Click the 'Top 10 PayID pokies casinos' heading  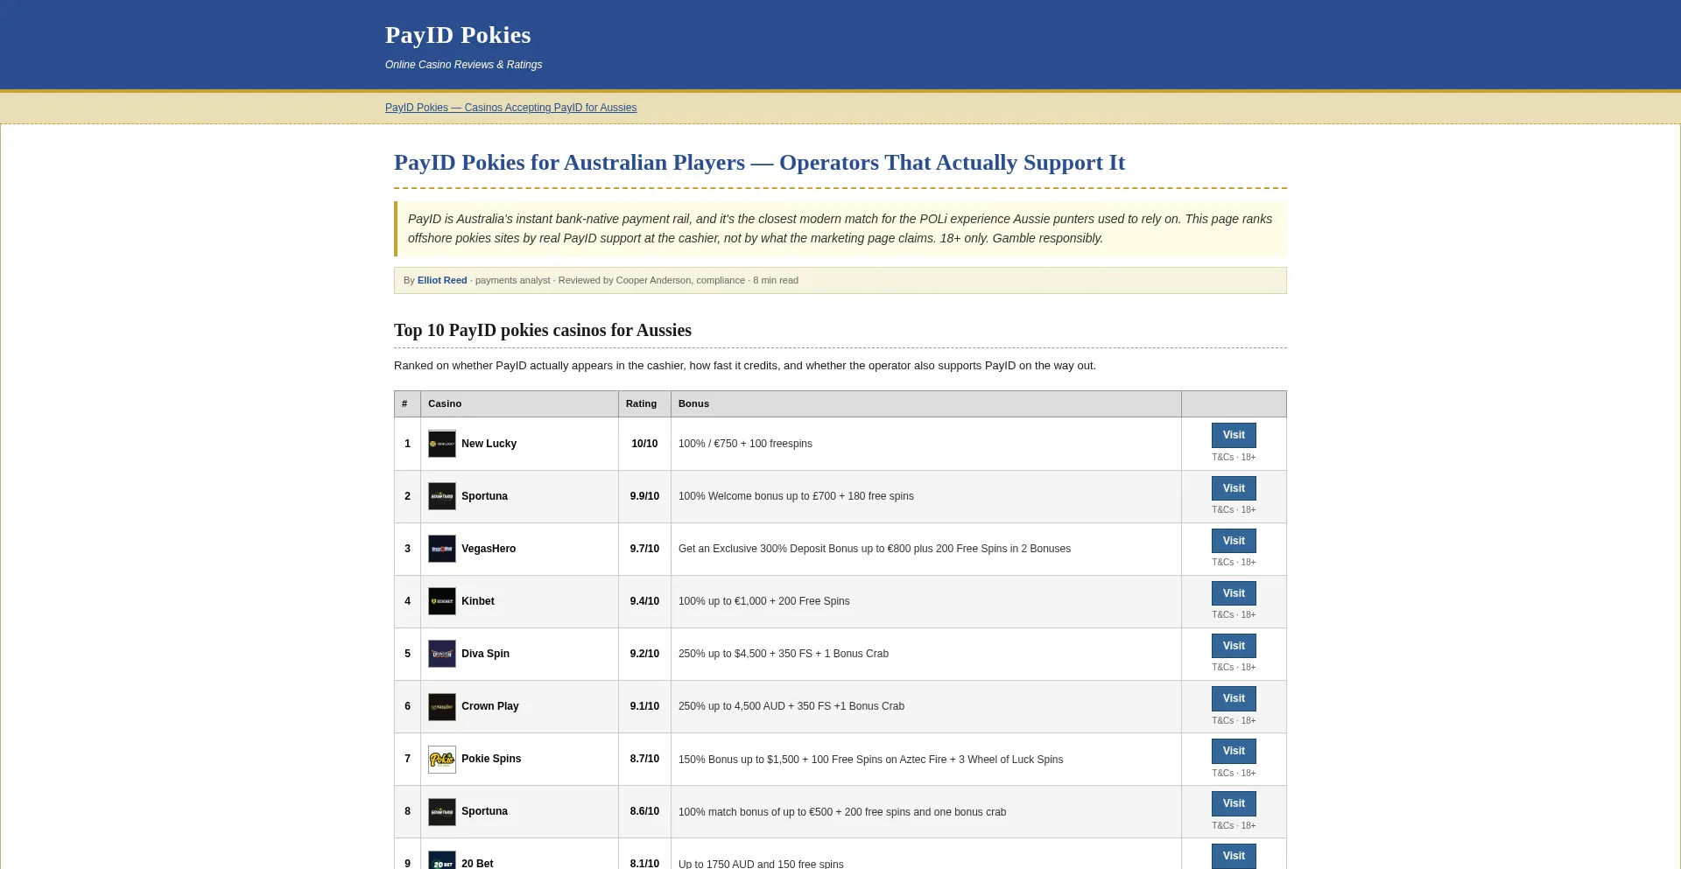(x=543, y=330)
